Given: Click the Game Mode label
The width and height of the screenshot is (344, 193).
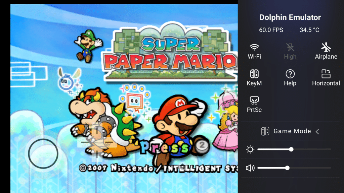Looking at the screenshot, I should click(292, 131).
